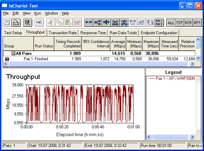Click the Timing Records Completed column header

(x=68, y=43)
